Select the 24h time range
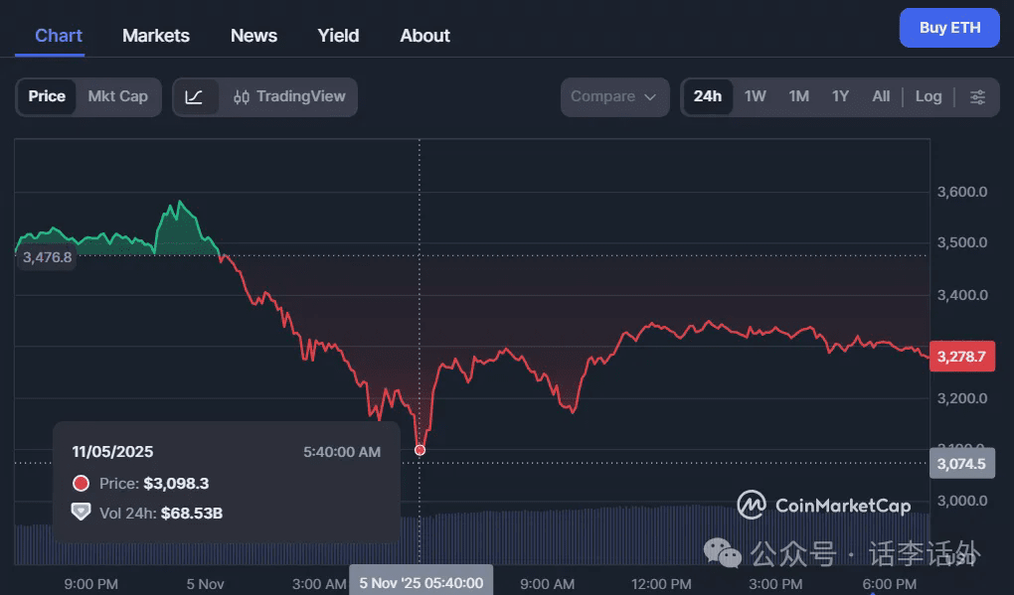Viewport: 1014px width, 595px height. click(x=708, y=97)
